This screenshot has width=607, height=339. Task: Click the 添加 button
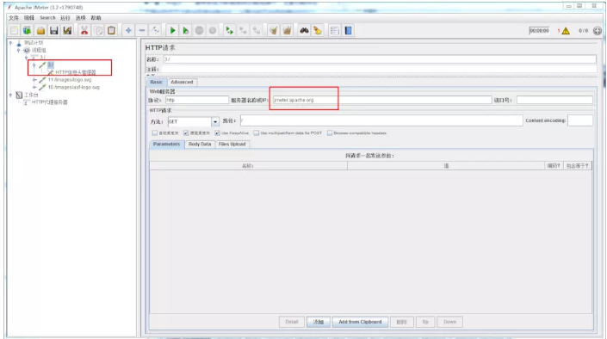point(319,322)
